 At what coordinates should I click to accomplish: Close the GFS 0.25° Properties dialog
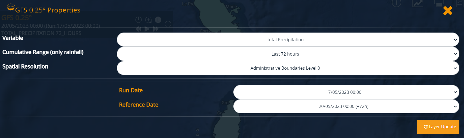coord(448,11)
